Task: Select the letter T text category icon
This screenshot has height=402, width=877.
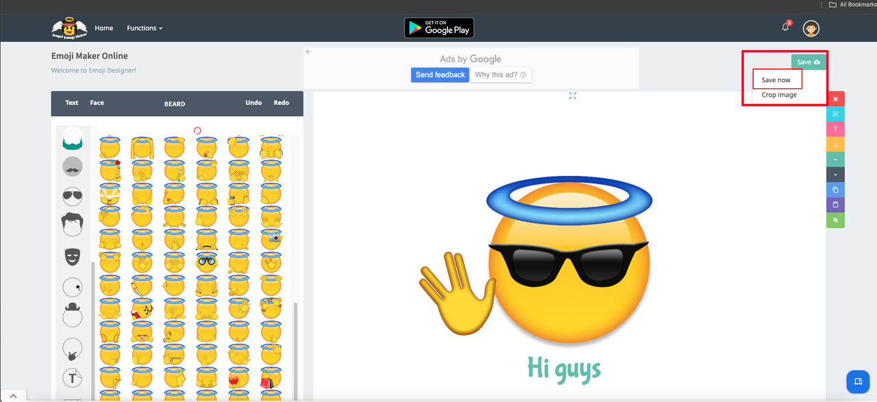Action: point(73,377)
